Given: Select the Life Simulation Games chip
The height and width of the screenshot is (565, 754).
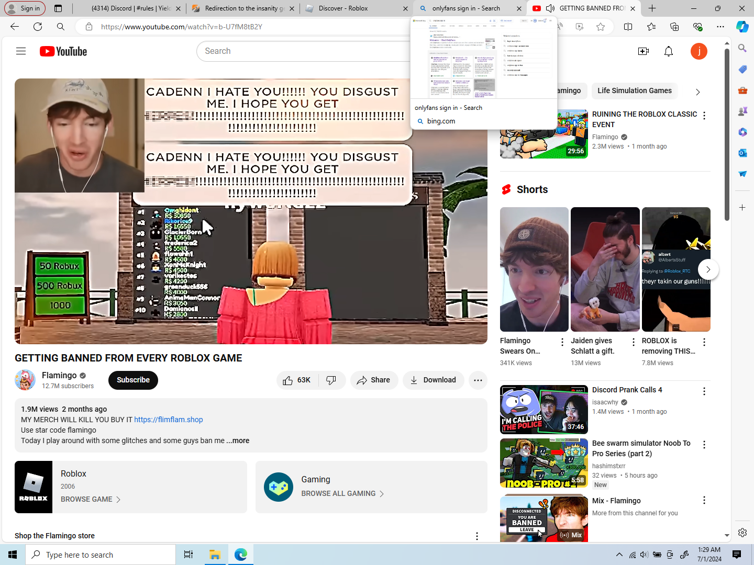Looking at the screenshot, I should click(x=635, y=91).
